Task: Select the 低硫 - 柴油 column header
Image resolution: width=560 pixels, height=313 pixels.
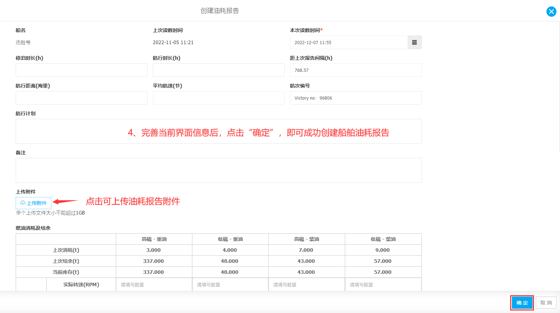Action: coord(383,239)
